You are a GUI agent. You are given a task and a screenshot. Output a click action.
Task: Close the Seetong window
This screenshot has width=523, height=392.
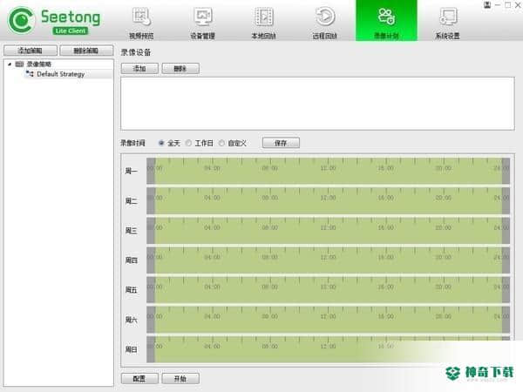click(518, 4)
